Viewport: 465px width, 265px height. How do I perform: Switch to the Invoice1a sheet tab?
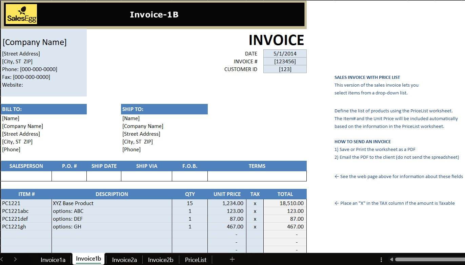click(53, 260)
